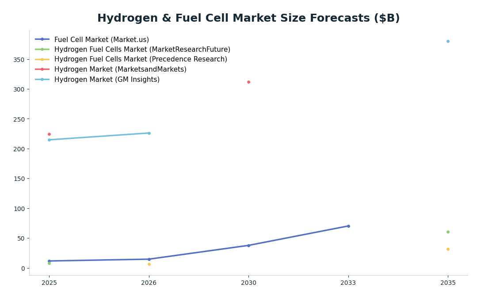Click the yellow Precedence Research point at 2026
The height and width of the screenshot is (299, 481).
coord(149,264)
